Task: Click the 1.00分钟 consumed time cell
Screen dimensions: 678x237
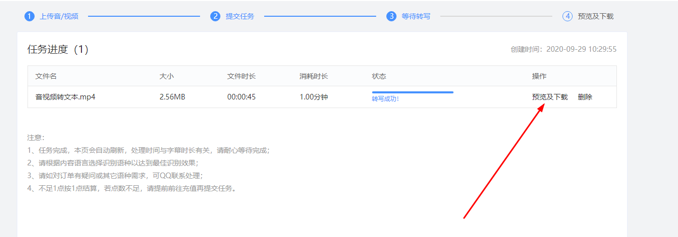Action: coord(314,97)
